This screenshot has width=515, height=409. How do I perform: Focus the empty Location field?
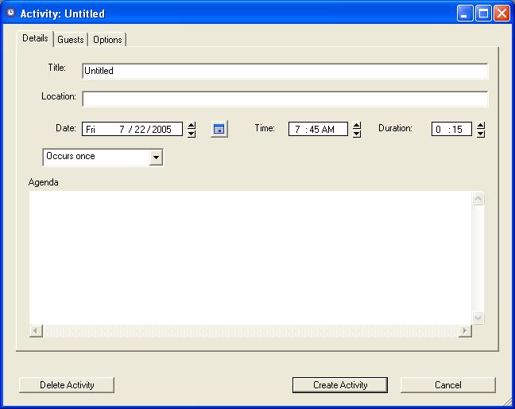pos(285,99)
